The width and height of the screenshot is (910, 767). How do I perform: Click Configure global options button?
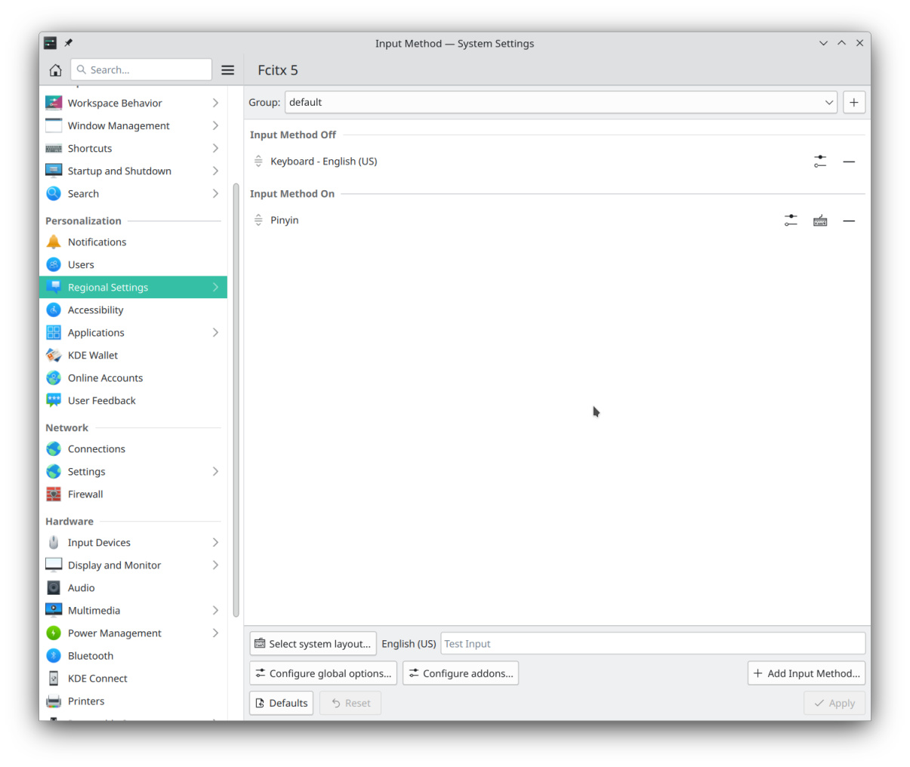tap(323, 673)
